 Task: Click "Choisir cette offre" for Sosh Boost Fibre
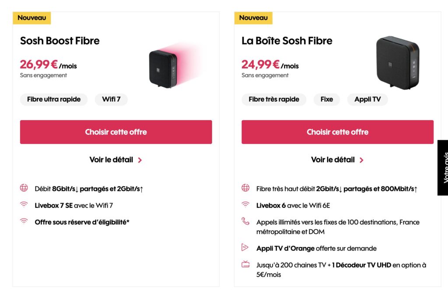pyautogui.click(x=115, y=131)
